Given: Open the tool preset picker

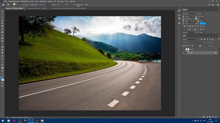Looking at the screenshot, I should tap(9, 5).
